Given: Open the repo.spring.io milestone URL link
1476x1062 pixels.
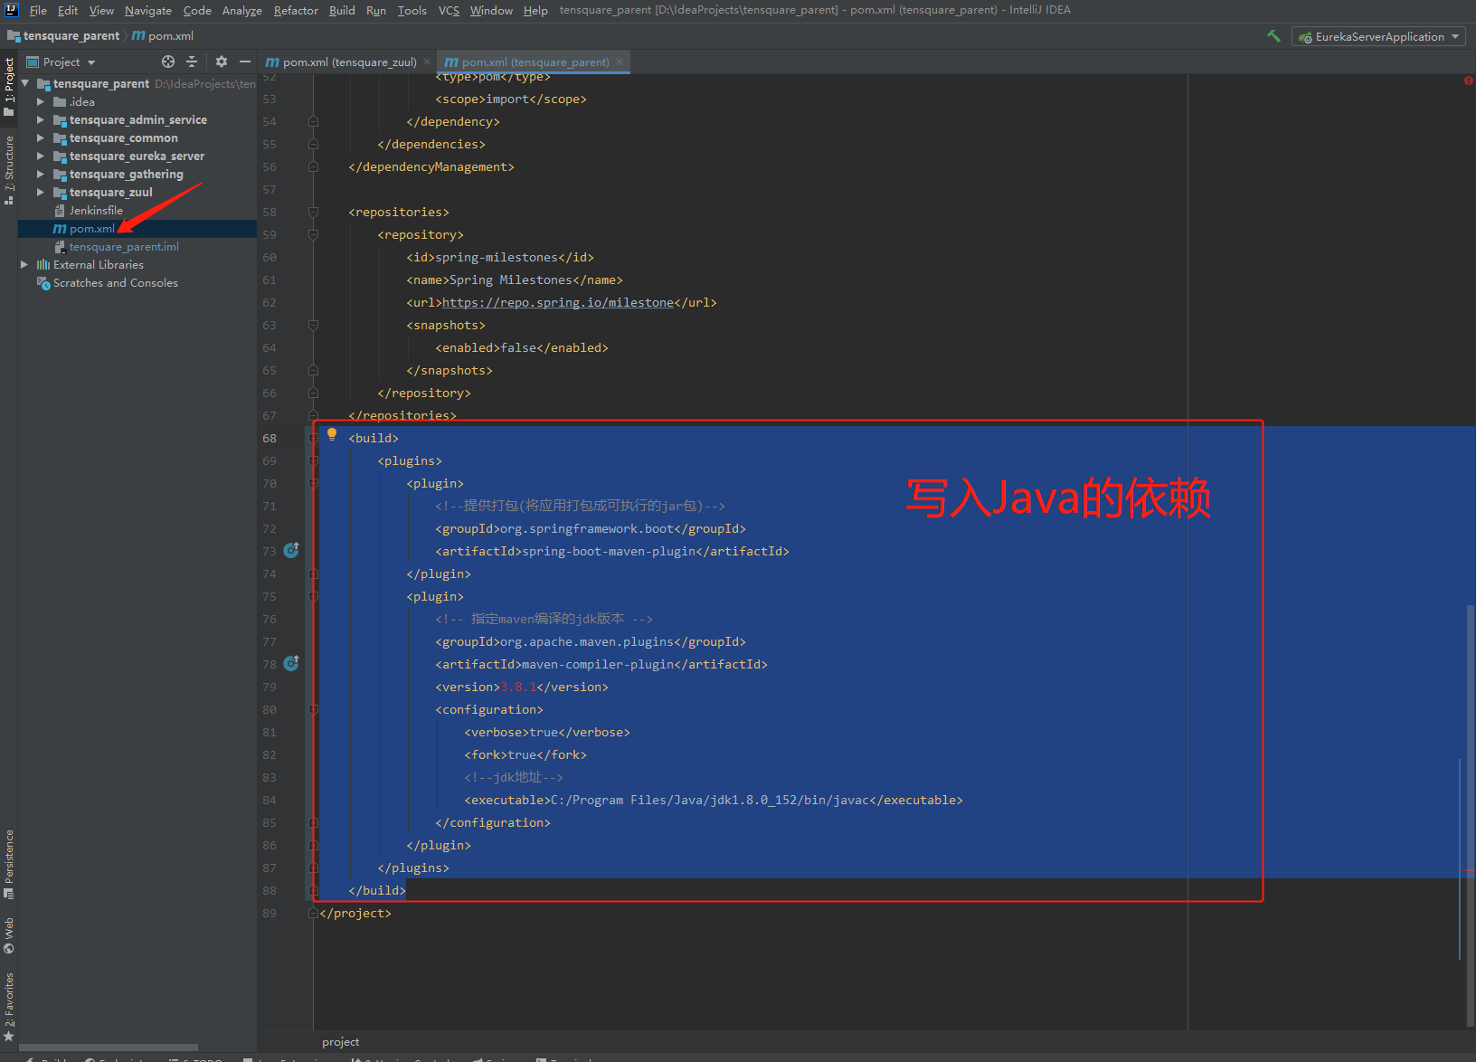Looking at the screenshot, I should click(x=558, y=302).
